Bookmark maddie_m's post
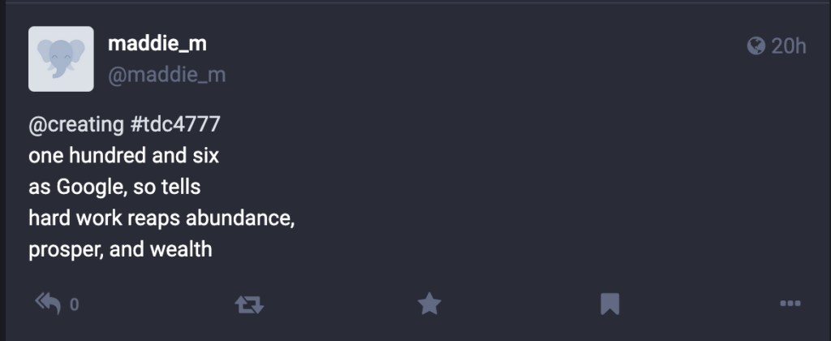Image resolution: width=831 pixels, height=341 pixels. (609, 304)
